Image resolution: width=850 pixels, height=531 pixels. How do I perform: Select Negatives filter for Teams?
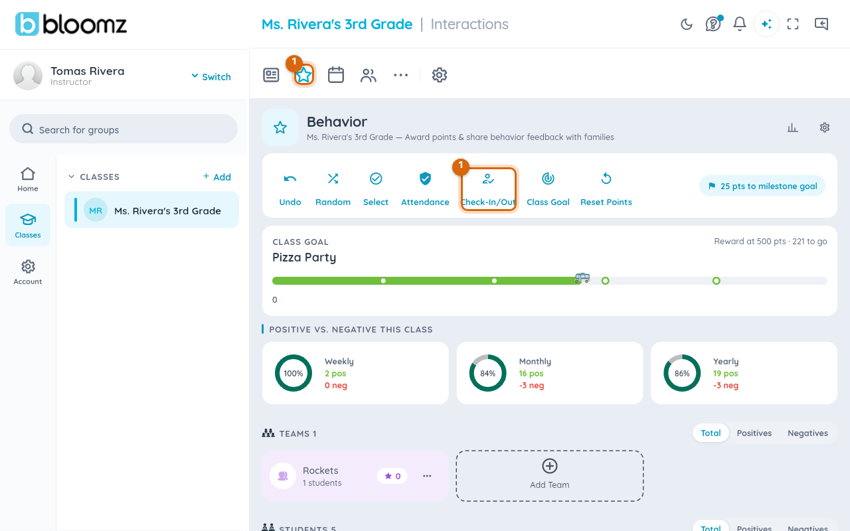[x=807, y=433]
